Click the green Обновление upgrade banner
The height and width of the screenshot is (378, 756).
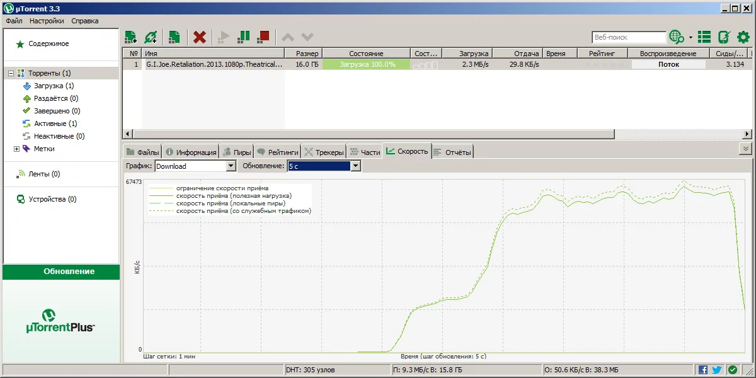pos(61,272)
